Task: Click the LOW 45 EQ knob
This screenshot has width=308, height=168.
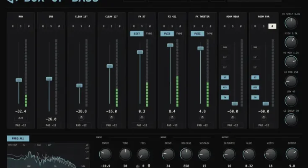Action: coord(291,100)
